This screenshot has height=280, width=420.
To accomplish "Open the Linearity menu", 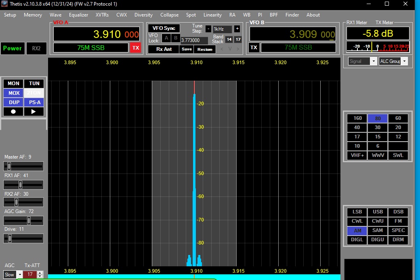I will 212,15.
